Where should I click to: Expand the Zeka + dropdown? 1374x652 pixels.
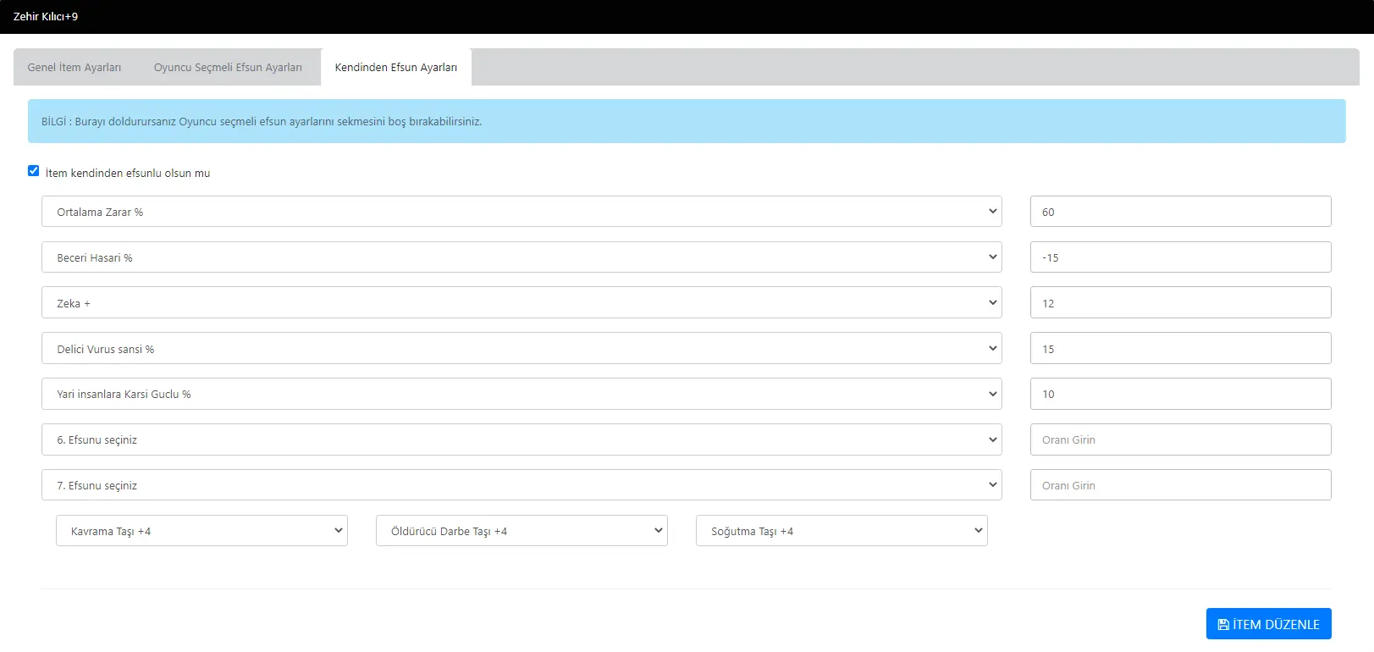(x=521, y=303)
